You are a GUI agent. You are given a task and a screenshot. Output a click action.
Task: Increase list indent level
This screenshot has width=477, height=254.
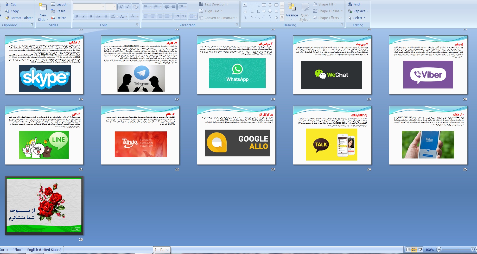tap(173, 7)
